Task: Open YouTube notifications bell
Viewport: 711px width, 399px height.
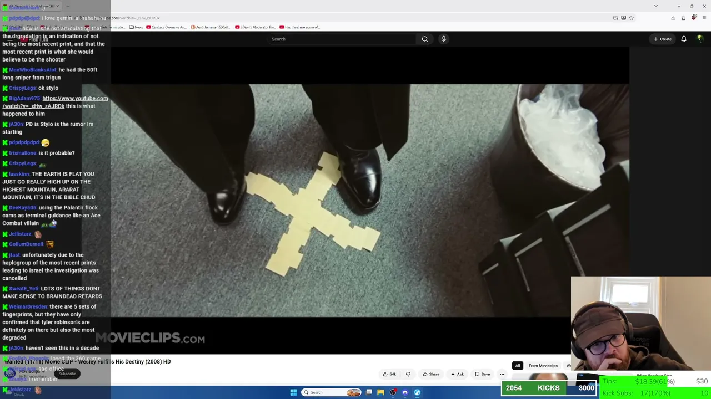Action: coord(684,39)
